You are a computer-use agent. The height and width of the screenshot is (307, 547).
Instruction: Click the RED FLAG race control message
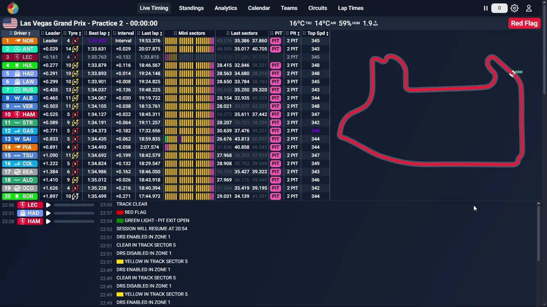click(131, 212)
